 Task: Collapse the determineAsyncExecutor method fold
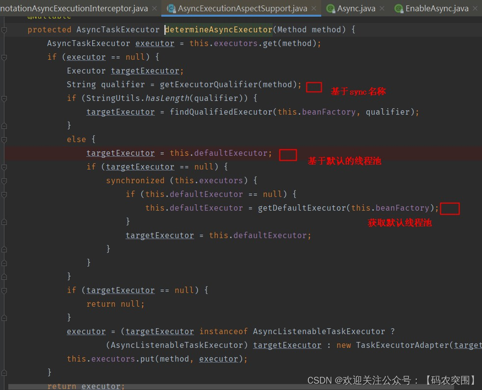4,30
